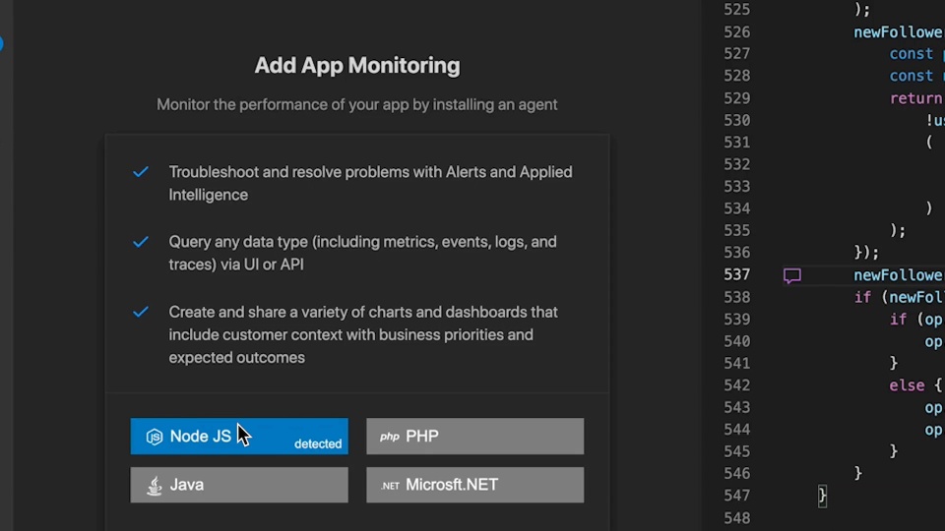Select the Node JS detected agent button

click(239, 436)
